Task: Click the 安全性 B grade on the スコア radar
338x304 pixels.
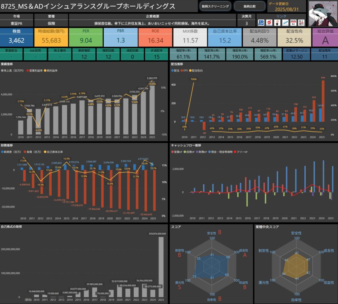Action: (220, 232)
